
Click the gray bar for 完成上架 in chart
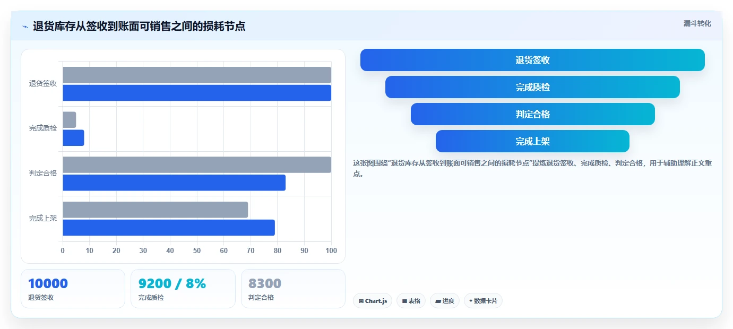click(156, 210)
